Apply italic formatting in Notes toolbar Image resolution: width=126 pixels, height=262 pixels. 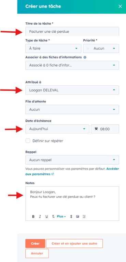(x=40, y=217)
